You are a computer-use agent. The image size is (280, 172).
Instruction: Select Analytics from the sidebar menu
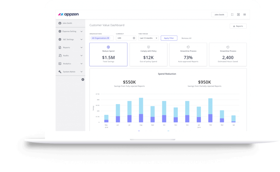(x=67, y=64)
